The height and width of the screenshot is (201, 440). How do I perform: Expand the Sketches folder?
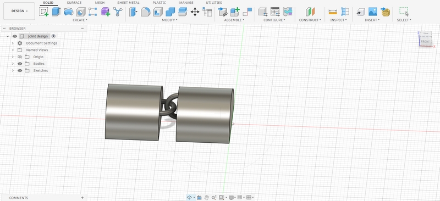pos(13,71)
